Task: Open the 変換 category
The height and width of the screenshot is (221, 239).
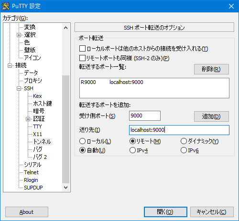Action: (30, 27)
